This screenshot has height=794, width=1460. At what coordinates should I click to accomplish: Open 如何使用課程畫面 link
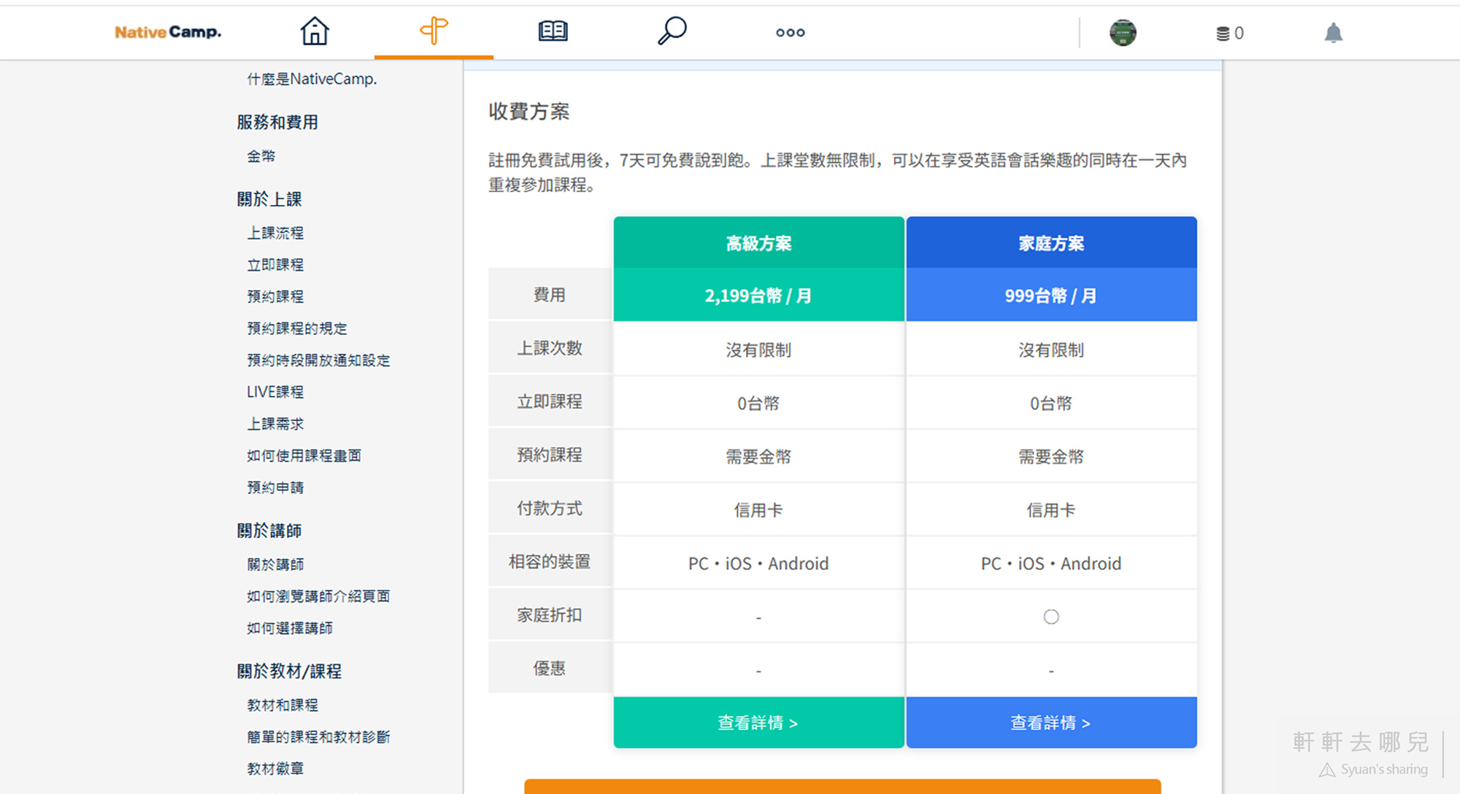pos(304,456)
